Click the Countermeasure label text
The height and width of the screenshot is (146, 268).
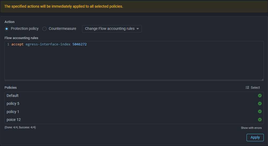(62, 29)
